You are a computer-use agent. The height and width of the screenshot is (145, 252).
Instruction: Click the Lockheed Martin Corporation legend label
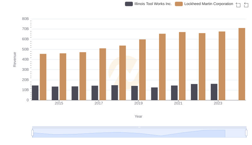click(209, 4)
